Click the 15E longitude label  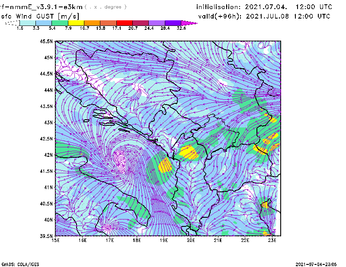(x=55, y=240)
